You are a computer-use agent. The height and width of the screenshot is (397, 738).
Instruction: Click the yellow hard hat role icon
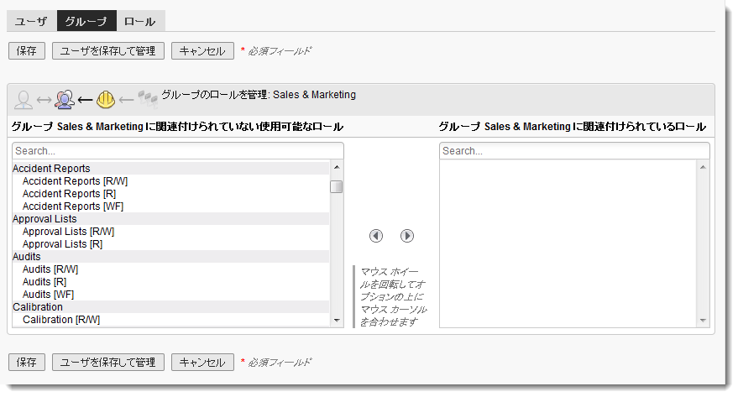click(106, 99)
